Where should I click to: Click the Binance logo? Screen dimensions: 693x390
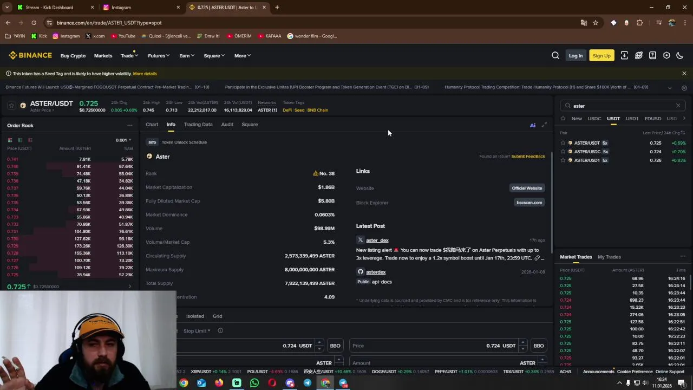(30, 55)
